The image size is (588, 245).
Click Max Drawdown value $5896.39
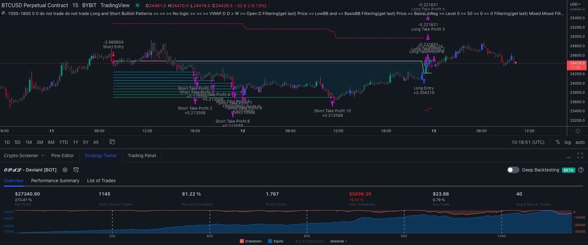[x=360, y=194]
